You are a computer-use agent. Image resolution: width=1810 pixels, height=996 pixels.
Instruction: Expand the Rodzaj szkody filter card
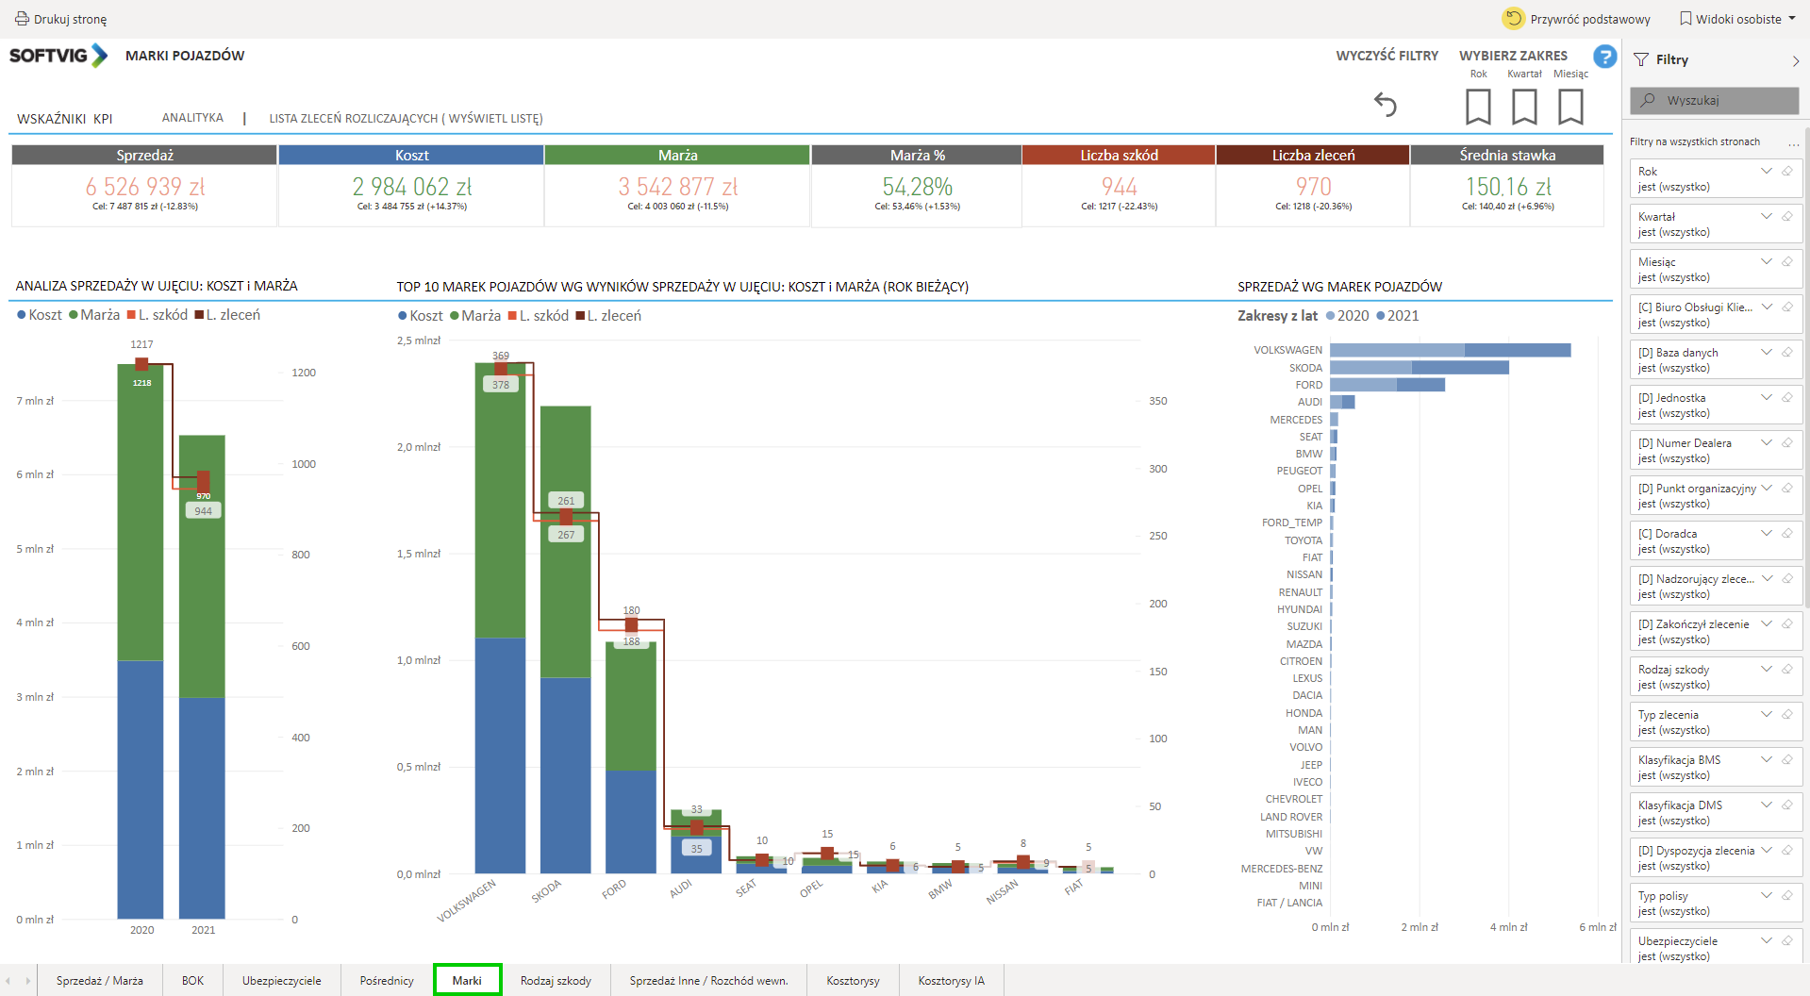tap(1767, 670)
